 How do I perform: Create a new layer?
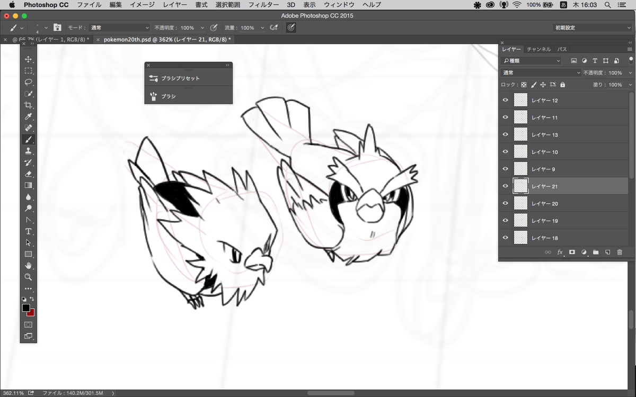point(608,252)
